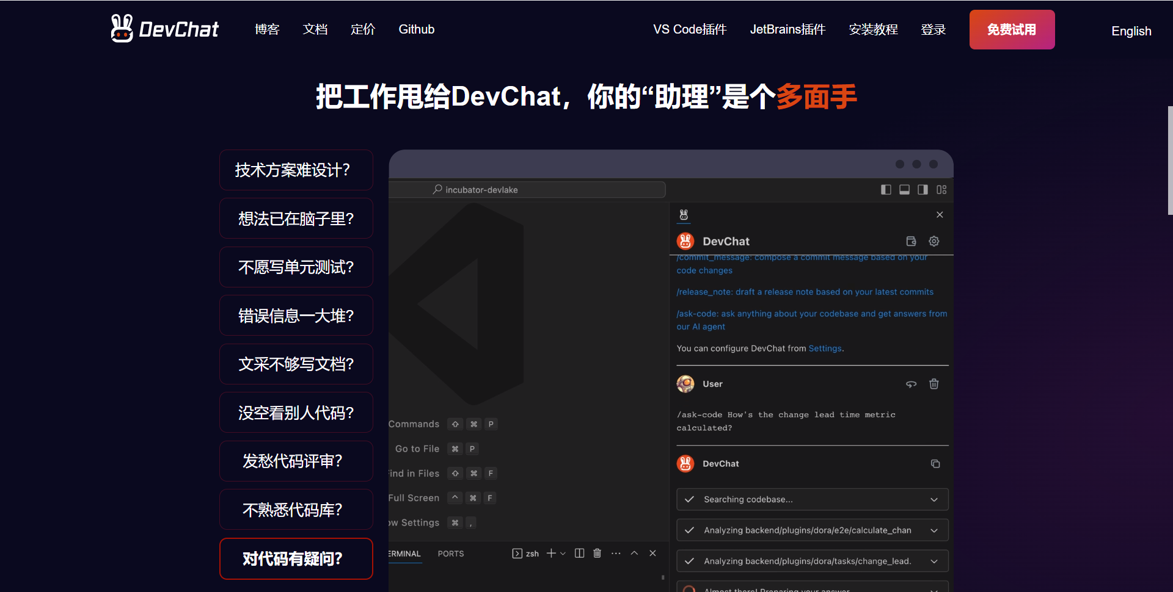
Task: Open the Settings link in DevChat's welcome message
Action: [824, 348]
